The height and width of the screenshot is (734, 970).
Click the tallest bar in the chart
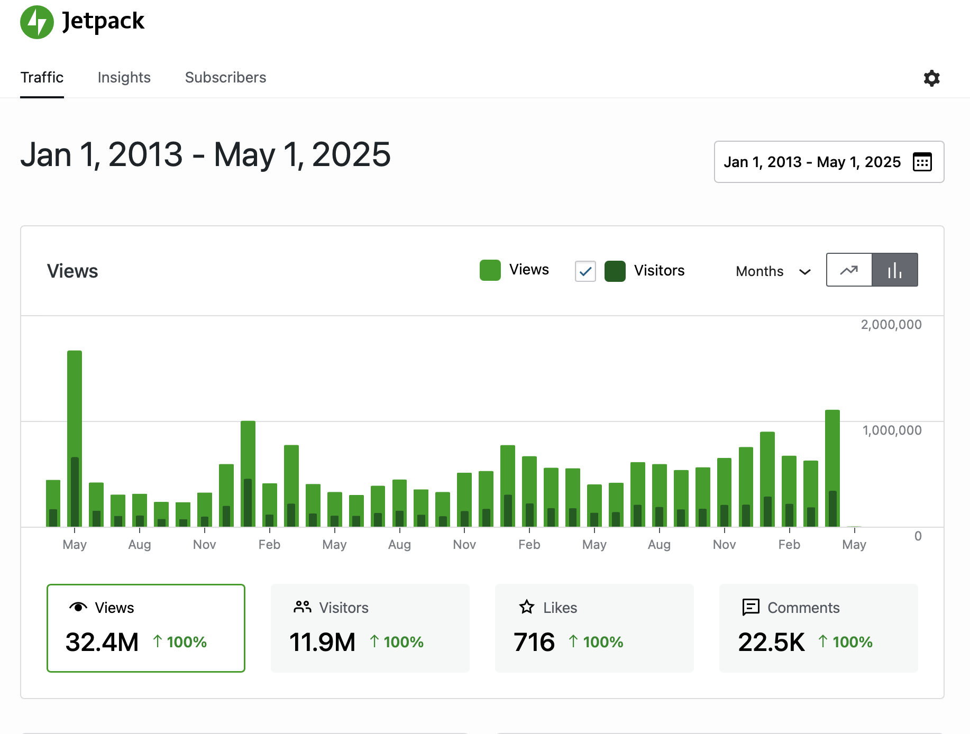(x=75, y=402)
